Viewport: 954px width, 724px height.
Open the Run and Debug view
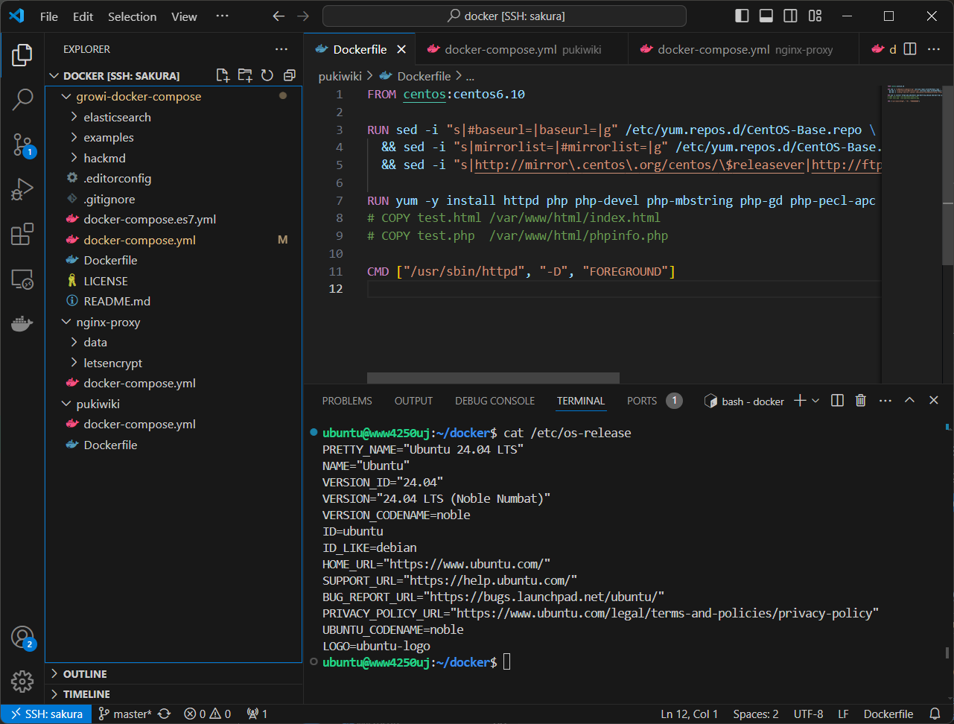22,189
